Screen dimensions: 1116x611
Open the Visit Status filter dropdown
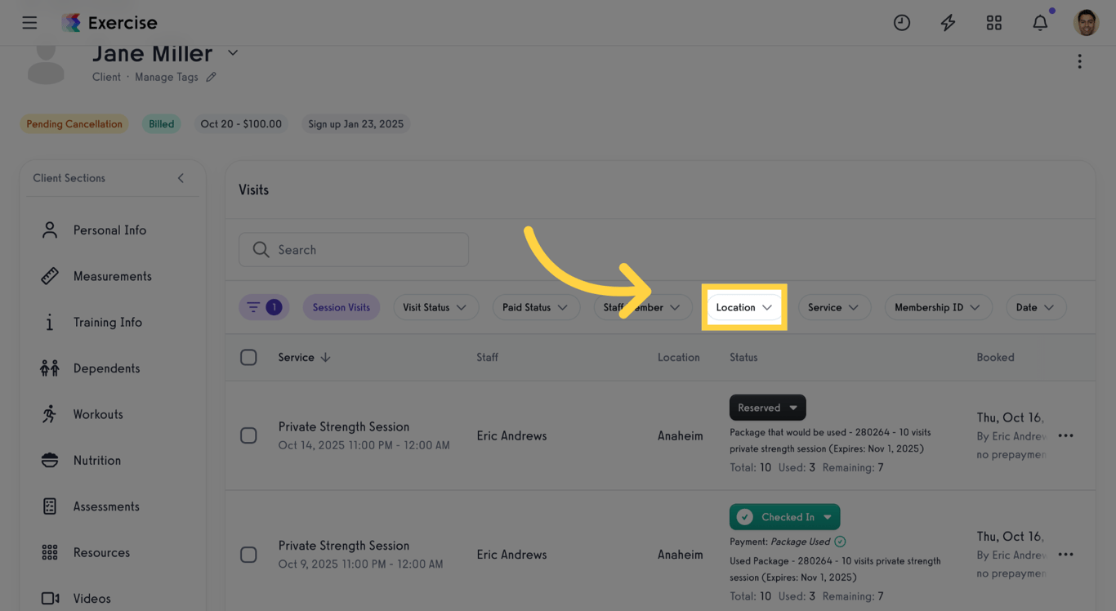point(435,307)
